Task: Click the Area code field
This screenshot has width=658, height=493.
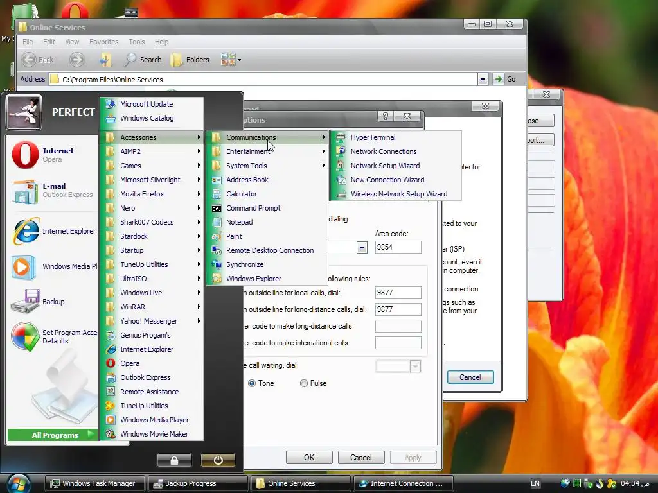Action: coord(398,247)
